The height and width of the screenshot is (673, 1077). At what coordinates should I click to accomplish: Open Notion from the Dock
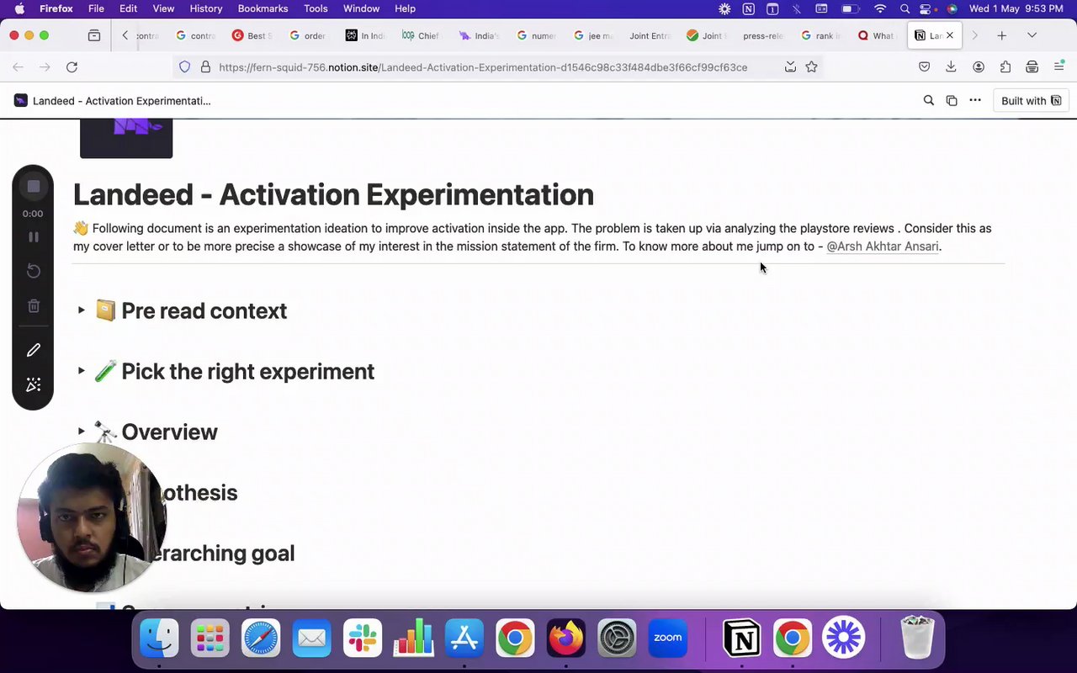point(741,638)
